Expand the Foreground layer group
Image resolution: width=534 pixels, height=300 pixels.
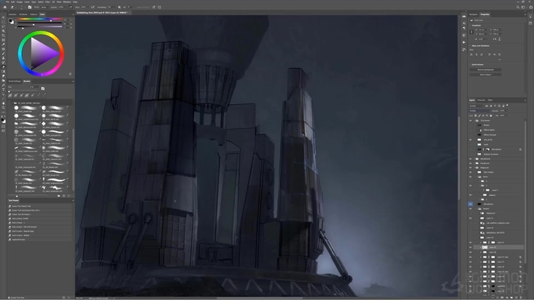click(x=475, y=163)
